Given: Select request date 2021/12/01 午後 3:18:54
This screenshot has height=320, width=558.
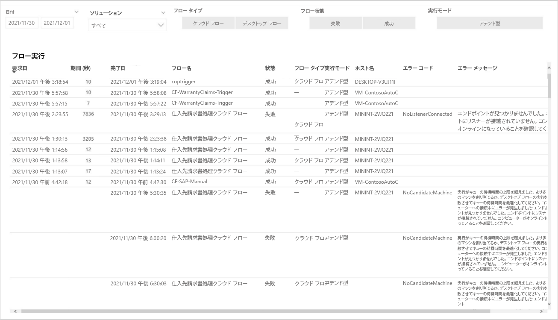Looking at the screenshot, I should tap(40, 82).
